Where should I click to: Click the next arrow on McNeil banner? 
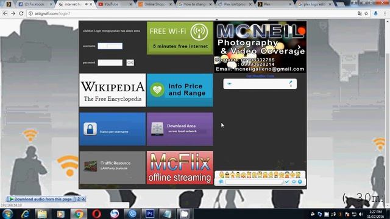tap(299, 47)
